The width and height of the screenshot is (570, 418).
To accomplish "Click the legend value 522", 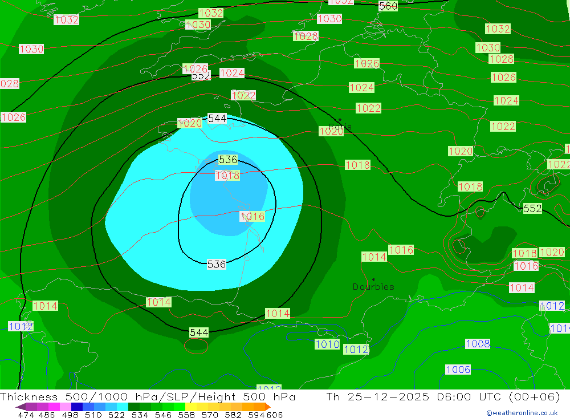I will [x=116, y=415].
